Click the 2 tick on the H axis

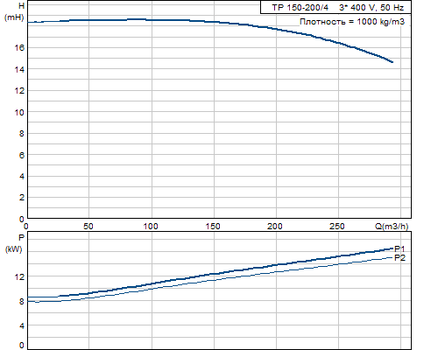[22, 198]
